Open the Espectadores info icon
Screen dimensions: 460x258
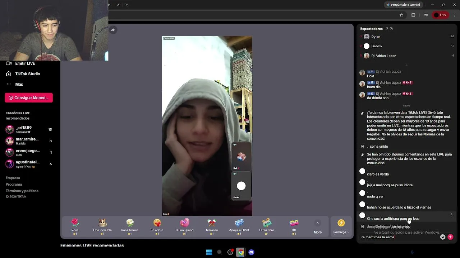391,29
